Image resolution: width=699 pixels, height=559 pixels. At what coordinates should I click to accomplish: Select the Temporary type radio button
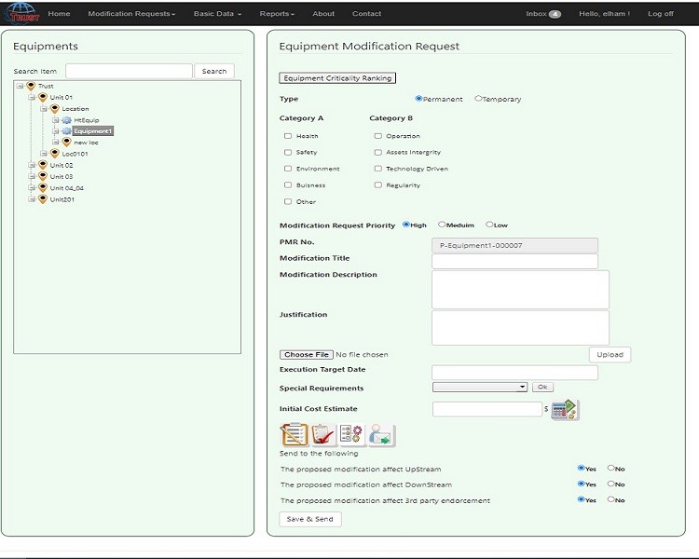[478, 99]
